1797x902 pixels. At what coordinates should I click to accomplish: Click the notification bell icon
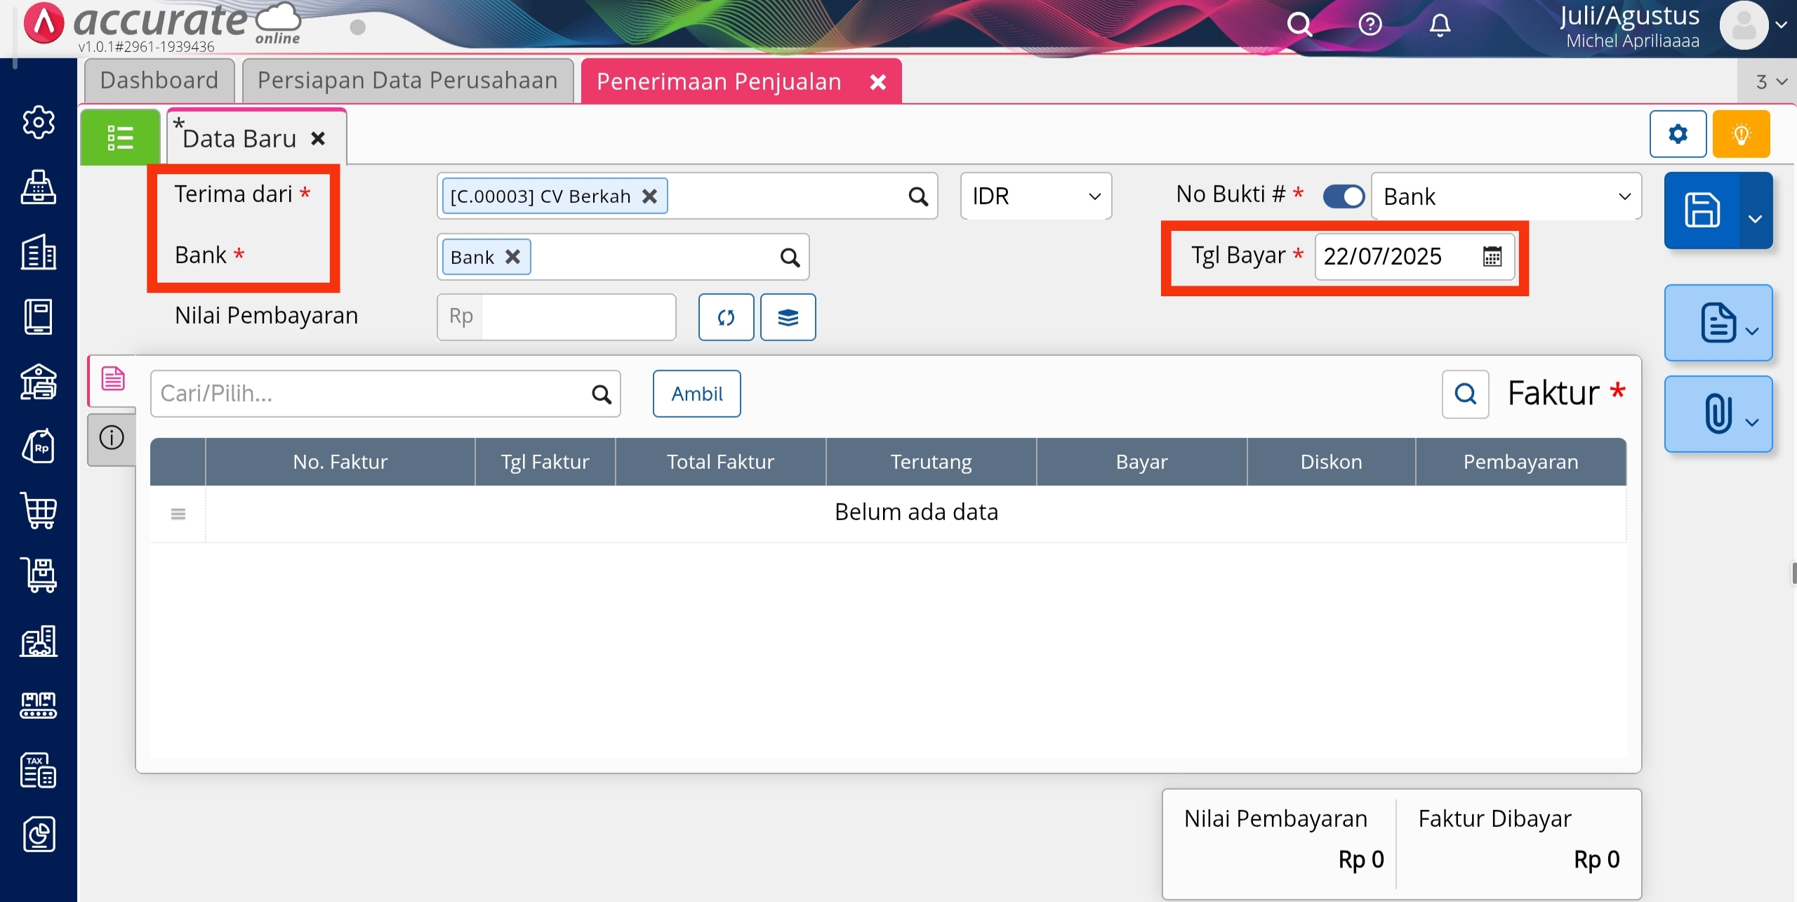click(1440, 25)
